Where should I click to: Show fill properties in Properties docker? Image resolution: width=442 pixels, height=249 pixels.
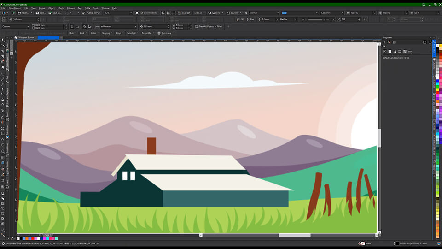click(x=390, y=42)
